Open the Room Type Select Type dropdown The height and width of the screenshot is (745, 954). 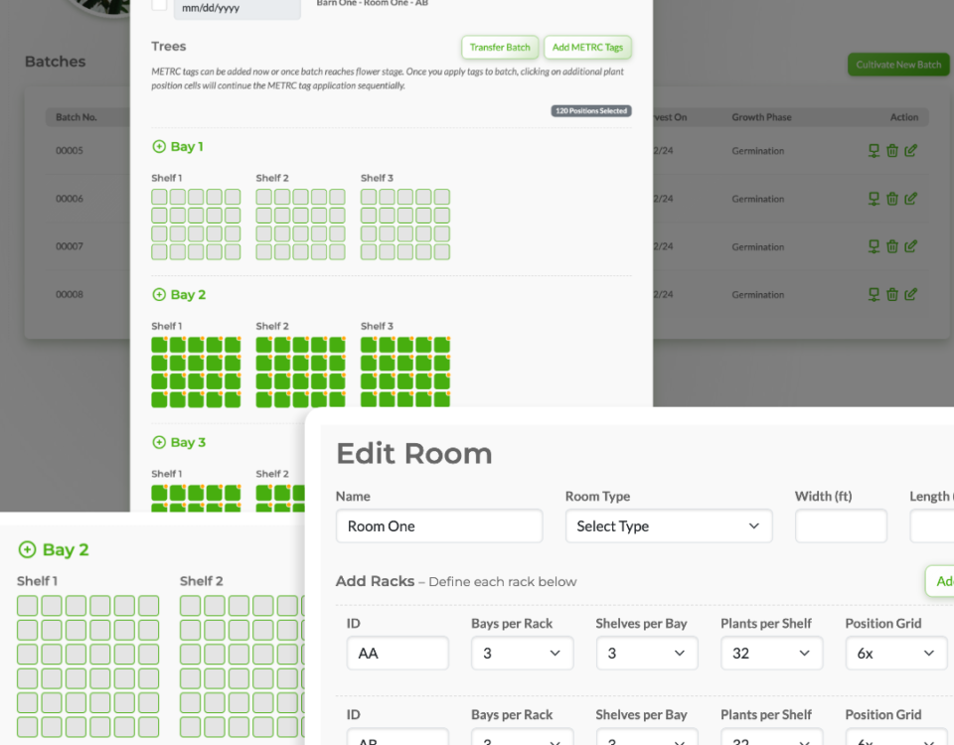click(668, 526)
